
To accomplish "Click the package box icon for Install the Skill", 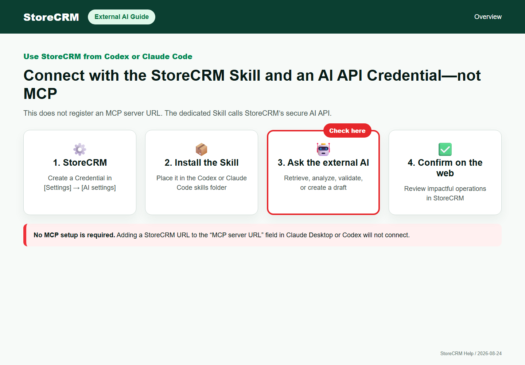I will pyautogui.click(x=202, y=149).
